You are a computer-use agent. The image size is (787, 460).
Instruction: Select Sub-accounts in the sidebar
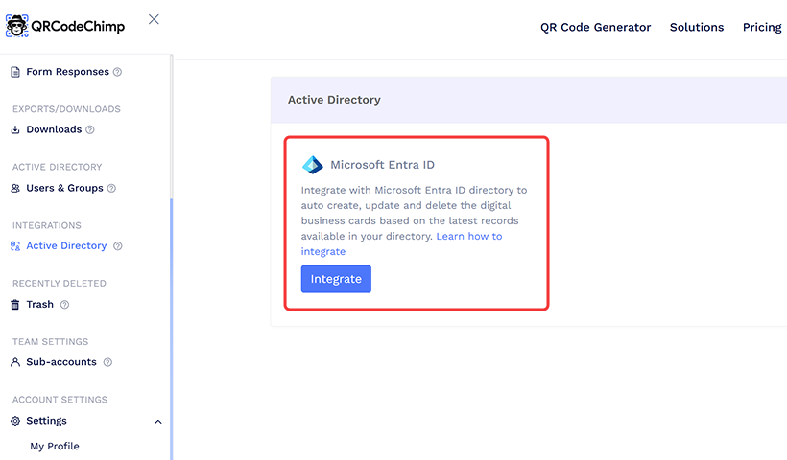pyautogui.click(x=60, y=363)
